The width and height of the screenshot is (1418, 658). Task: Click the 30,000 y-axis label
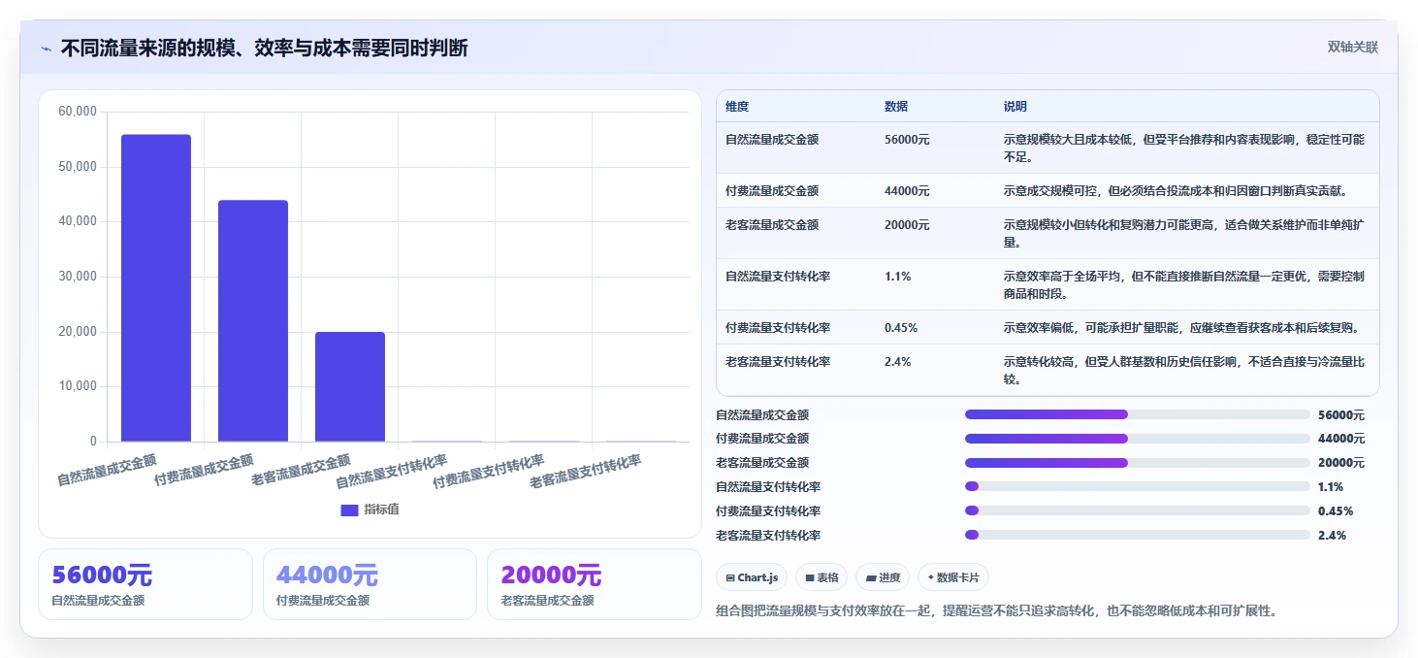coord(78,277)
